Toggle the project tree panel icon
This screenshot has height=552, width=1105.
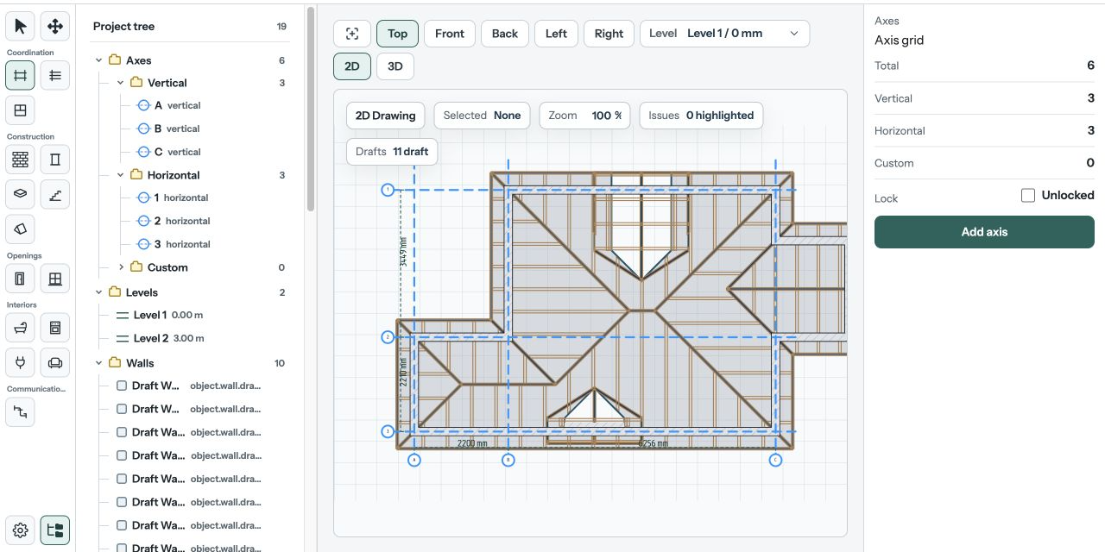tap(55, 530)
